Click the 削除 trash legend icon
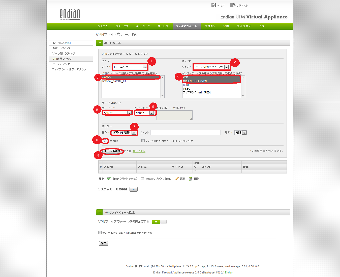 pyautogui.click(x=191, y=179)
